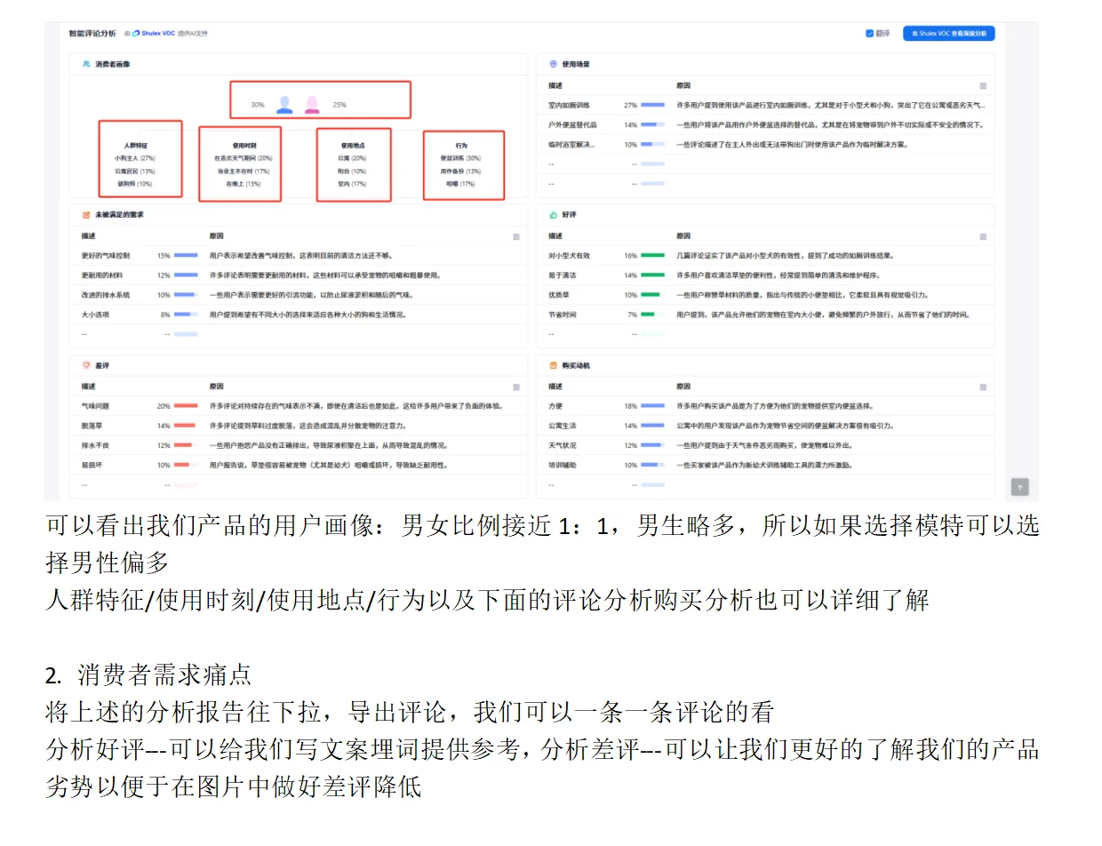Image resolution: width=1102 pixels, height=846 pixels.
Task: Click the grid view icon on 使用场景 table
Action: [983, 86]
